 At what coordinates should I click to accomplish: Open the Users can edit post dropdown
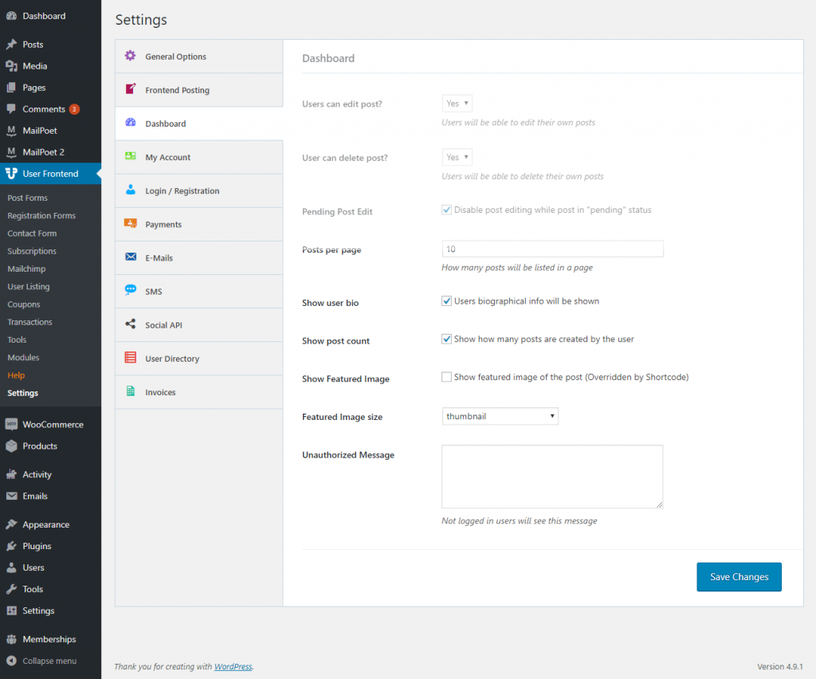pos(457,103)
